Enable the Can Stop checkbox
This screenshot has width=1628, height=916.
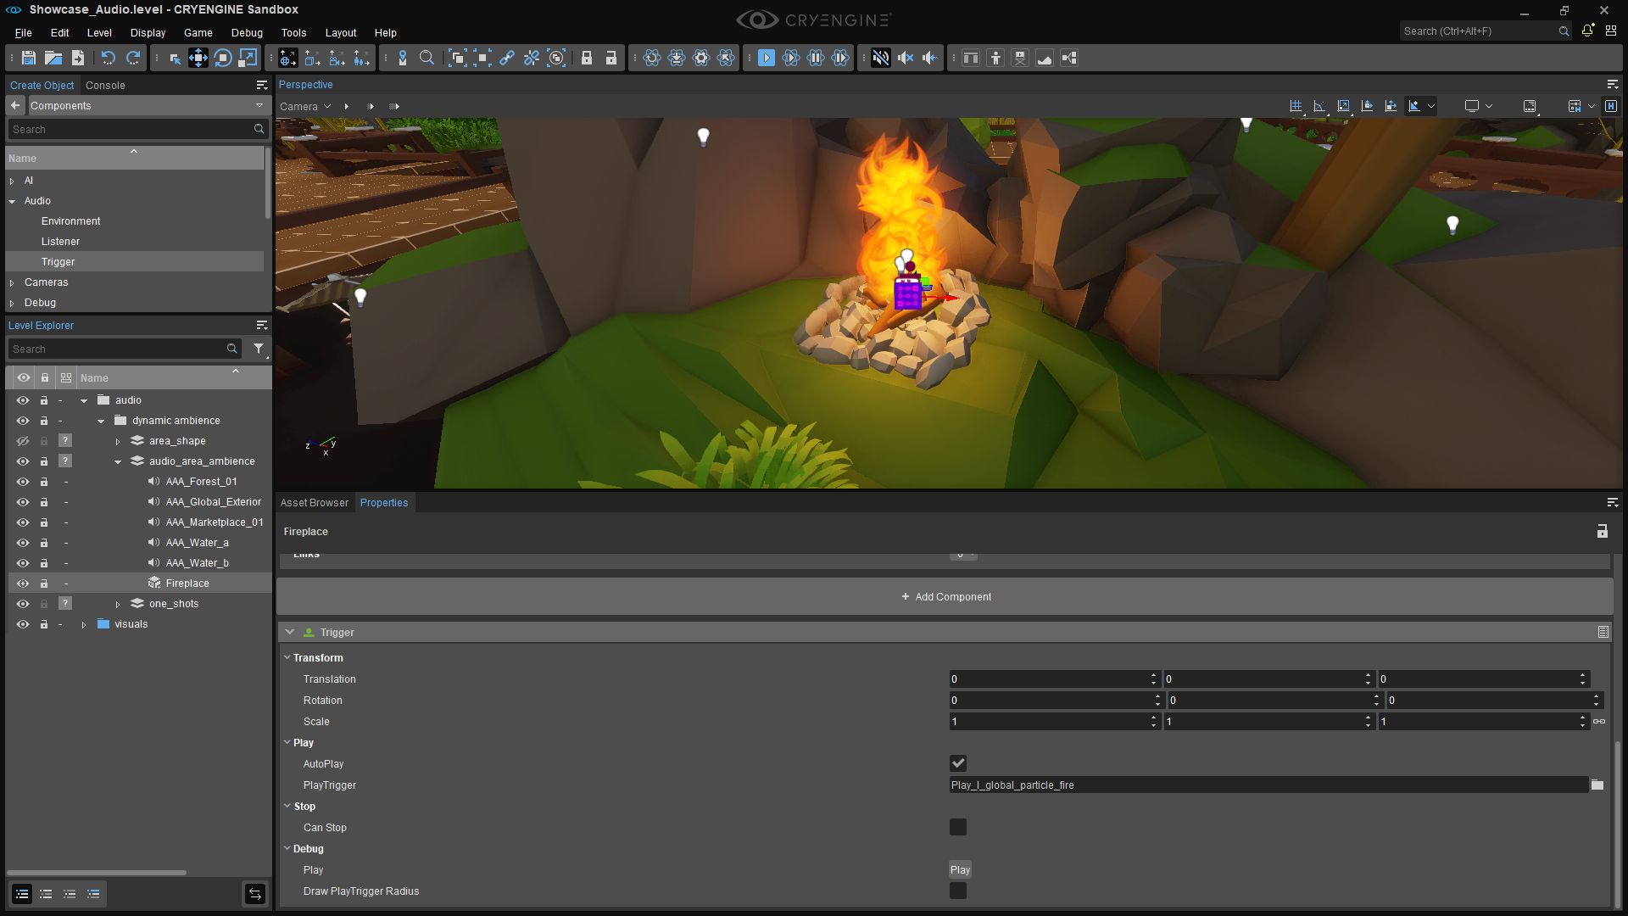958,827
